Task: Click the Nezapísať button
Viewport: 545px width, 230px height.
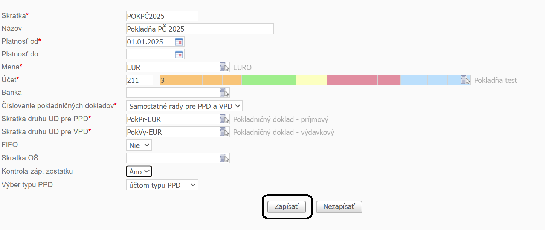Action: [x=339, y=207]
